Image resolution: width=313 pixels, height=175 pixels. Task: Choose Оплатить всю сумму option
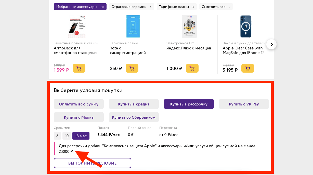79,104
